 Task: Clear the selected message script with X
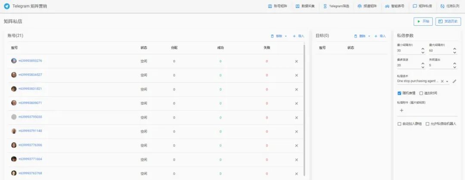442,81
